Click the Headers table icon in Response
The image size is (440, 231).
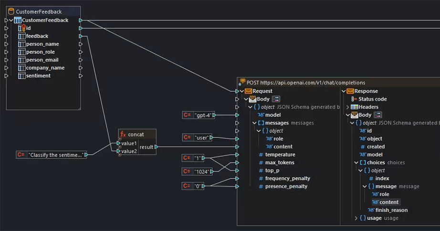[x=354, y=107]
